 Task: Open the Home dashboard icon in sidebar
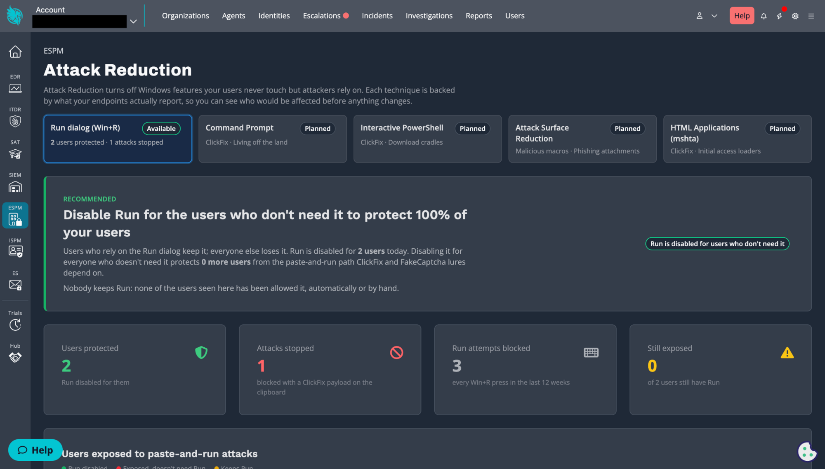point(15,52)
